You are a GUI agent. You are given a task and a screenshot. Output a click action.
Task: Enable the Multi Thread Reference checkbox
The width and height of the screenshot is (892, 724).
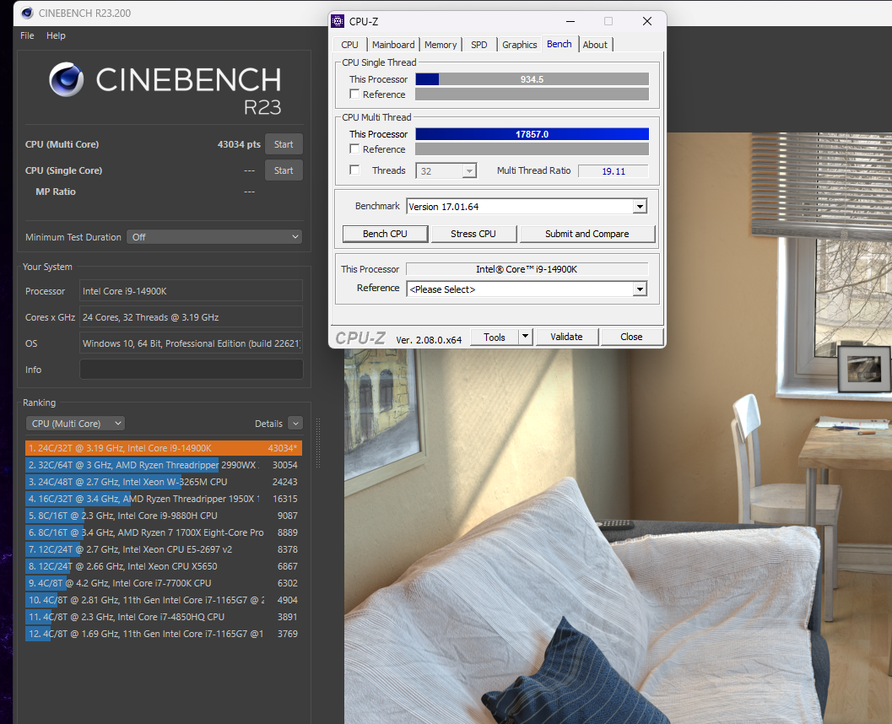(x=354, y=149)
